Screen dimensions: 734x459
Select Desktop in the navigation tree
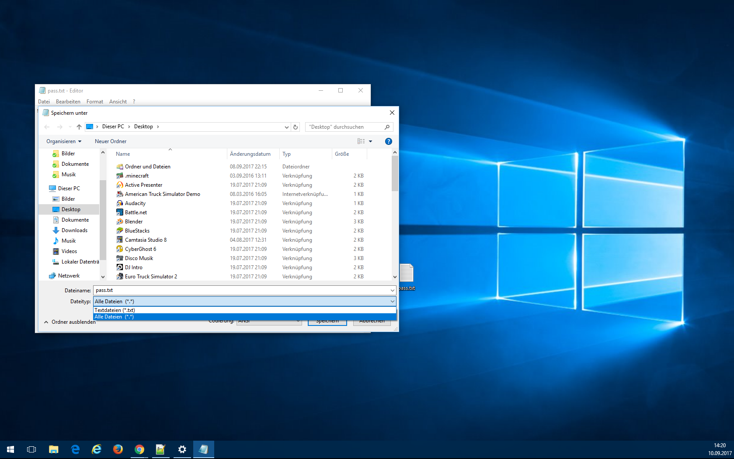point(70,209)
